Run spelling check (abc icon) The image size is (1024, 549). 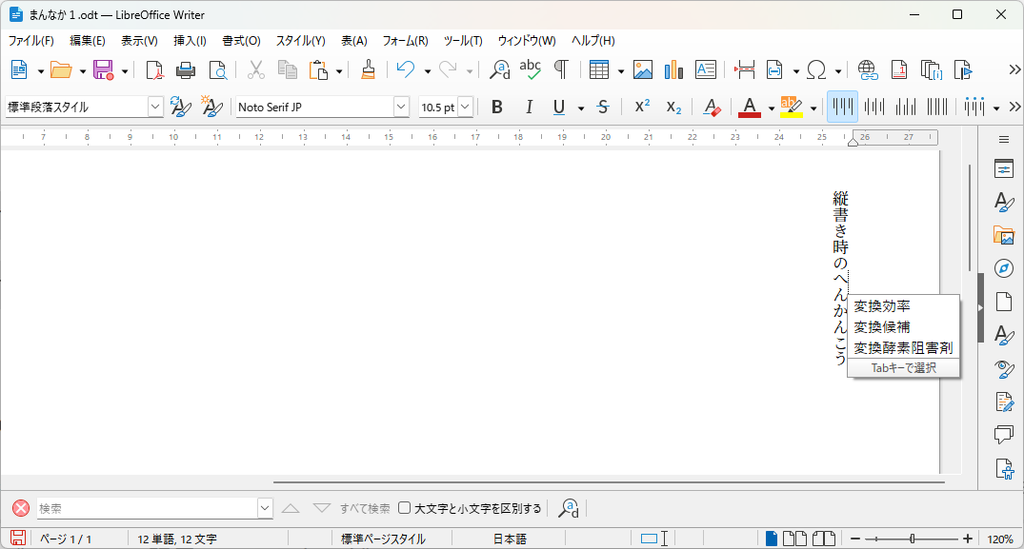tap(531, 69)
